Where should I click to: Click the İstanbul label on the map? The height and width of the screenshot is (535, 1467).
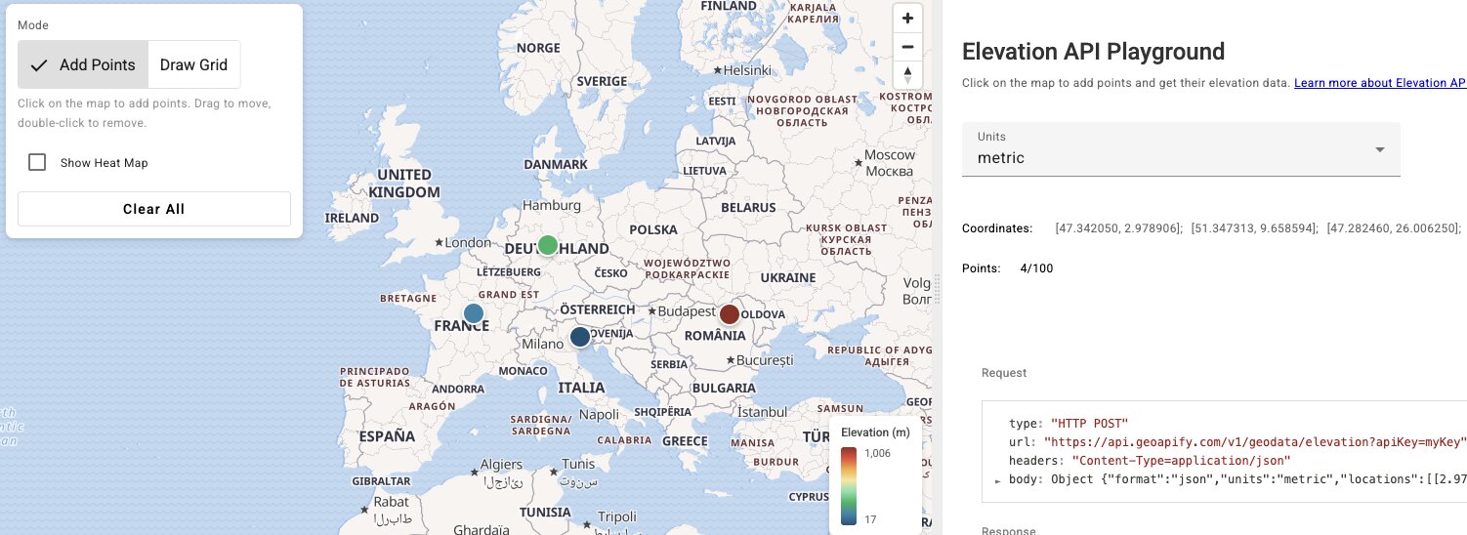(762, 413)
